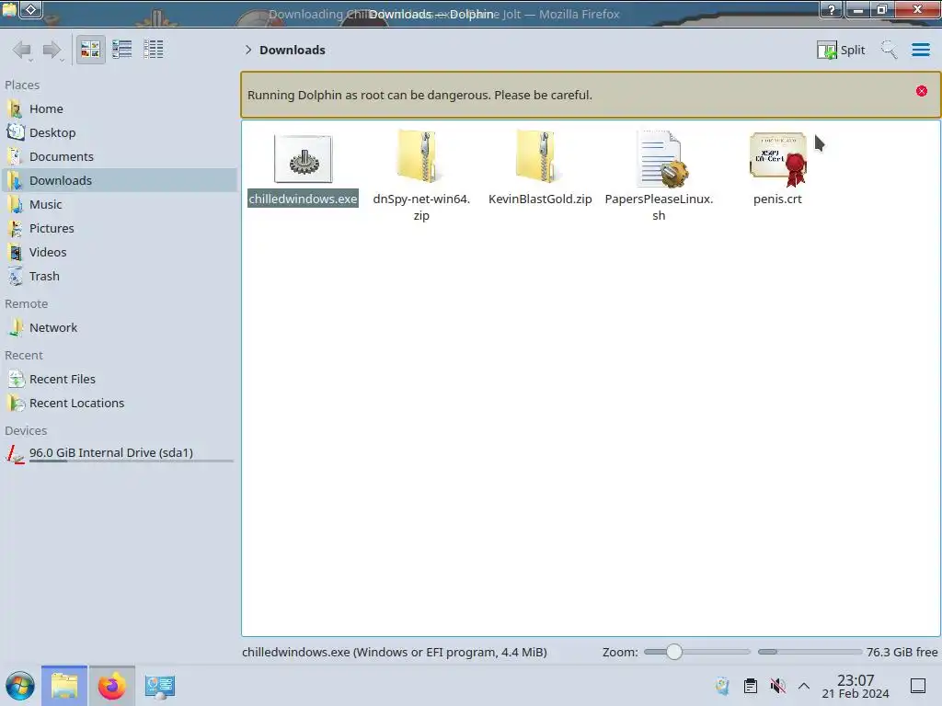
Task: Click the KevinBlastGold.zip filename label
Action: pyautogui.click(x=540, y=199)
